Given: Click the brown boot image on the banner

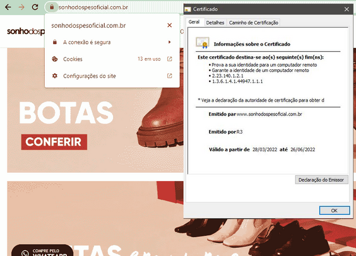Looking at the screenshot, I should tap(160, 118).
